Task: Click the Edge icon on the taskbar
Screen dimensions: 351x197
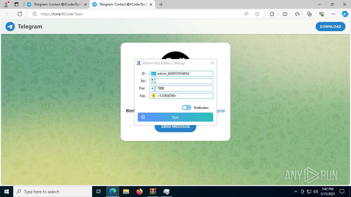Action: point(113,192)
